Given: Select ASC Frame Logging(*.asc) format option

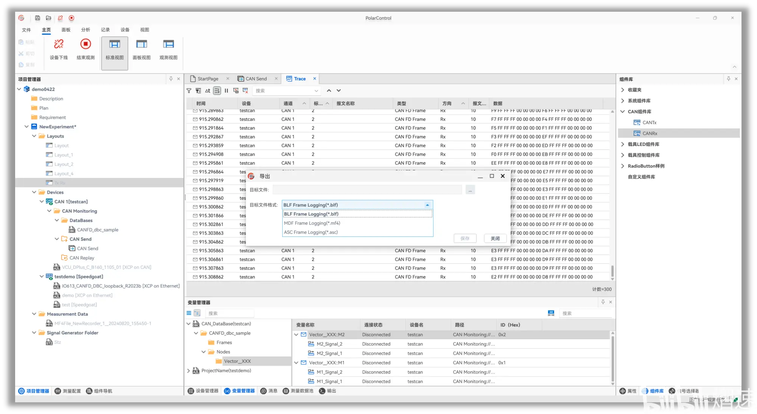Looking at the screenshot, I should point(311,232).
